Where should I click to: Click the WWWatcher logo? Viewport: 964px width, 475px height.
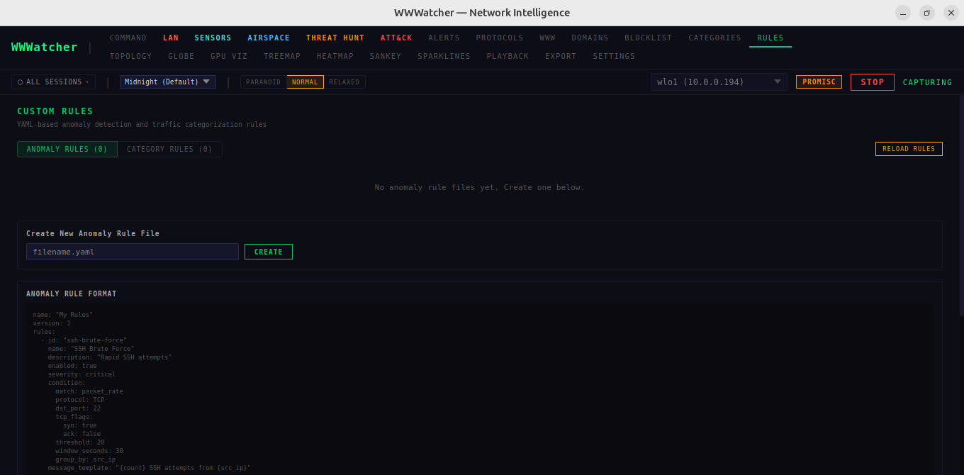pos(44,47)
